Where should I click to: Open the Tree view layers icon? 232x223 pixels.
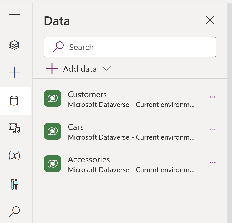point(14,45)
